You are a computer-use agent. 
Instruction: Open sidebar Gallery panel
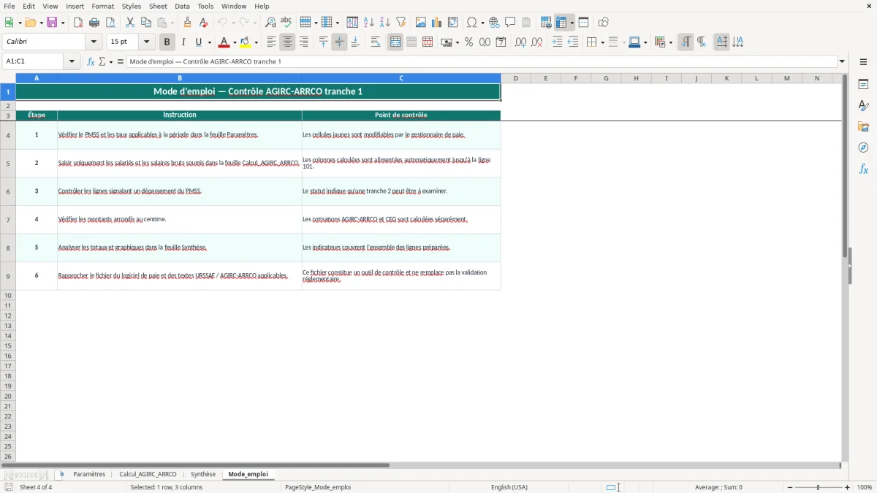(x=863, y=126)
